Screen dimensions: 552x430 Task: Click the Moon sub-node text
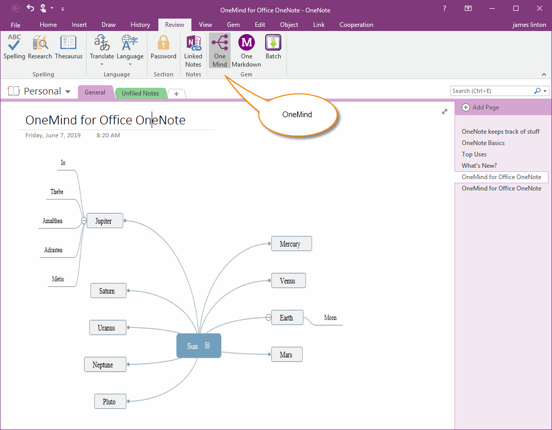tap(330, 317)
